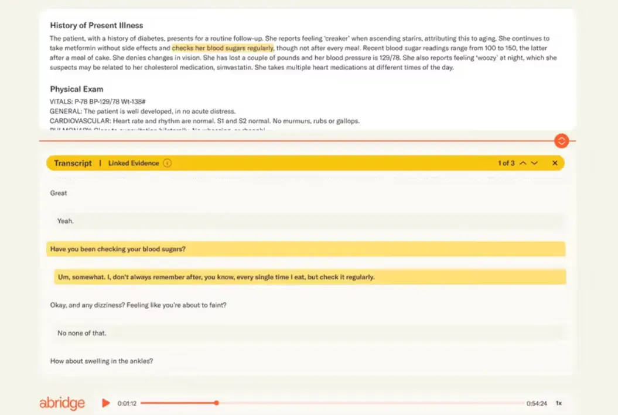Screen dimensions: 618x415
Task: Click the CARDIOVASCULAR exam line
Action: tap(204, 121)
